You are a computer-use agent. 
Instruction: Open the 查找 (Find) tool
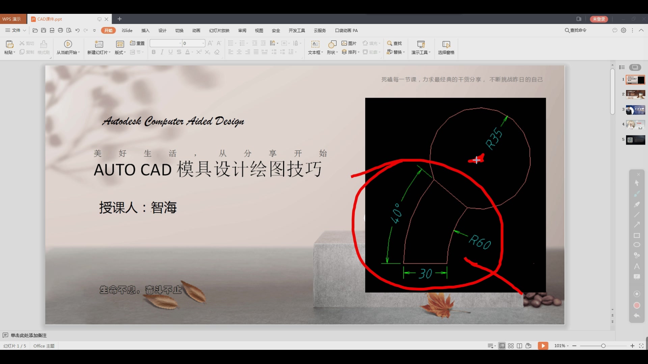click(x=394, y=43)
